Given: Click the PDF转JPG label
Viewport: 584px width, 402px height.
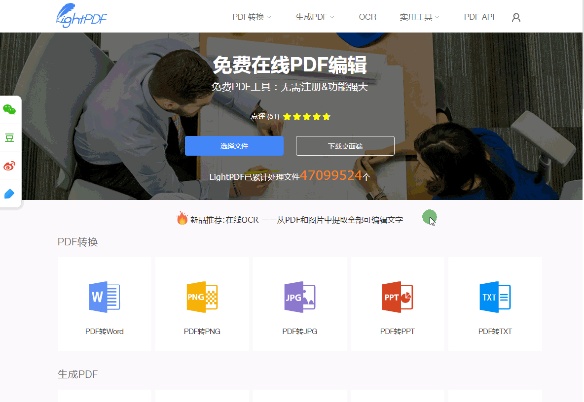Looking at the screenshot, I should point(300,332).
